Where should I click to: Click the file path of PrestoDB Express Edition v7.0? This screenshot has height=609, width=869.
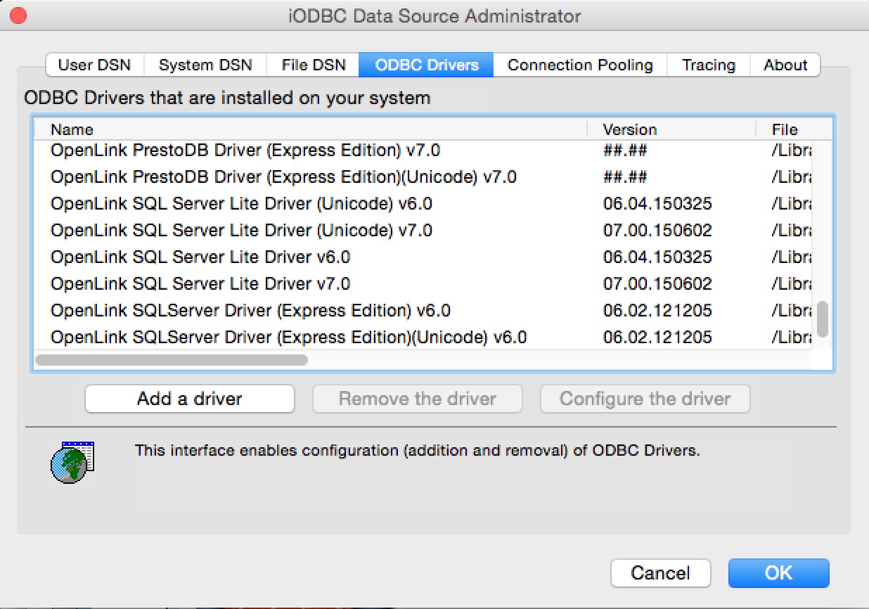(791, 150)
